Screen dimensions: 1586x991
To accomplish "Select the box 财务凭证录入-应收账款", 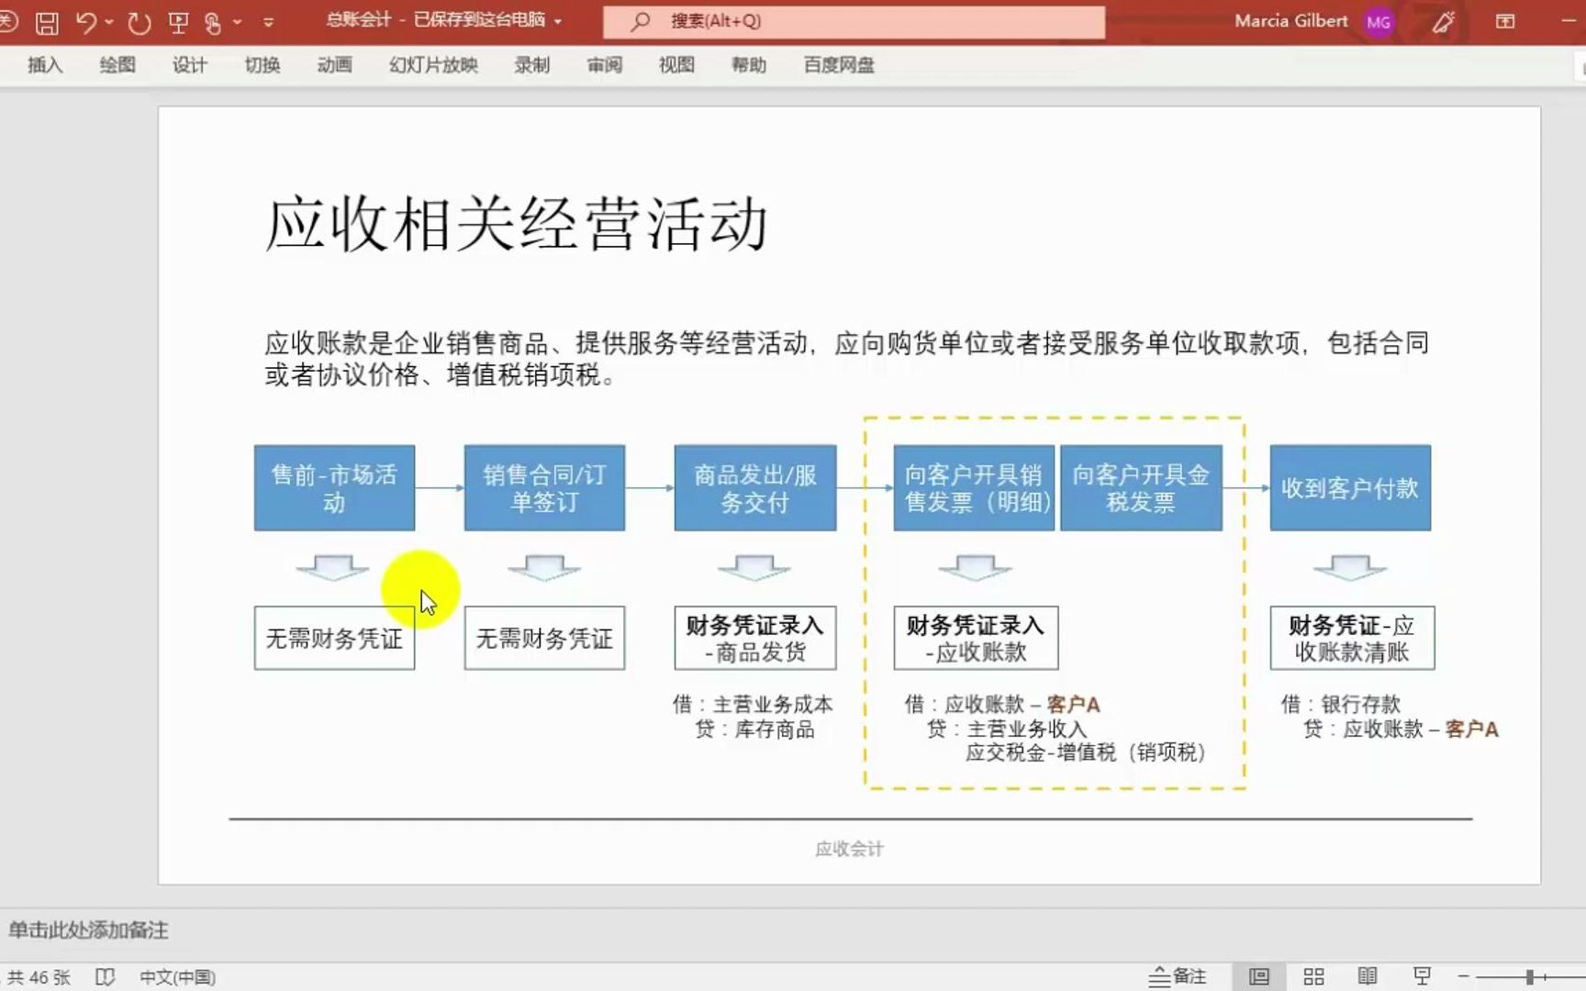I will [x=976, y=638].
